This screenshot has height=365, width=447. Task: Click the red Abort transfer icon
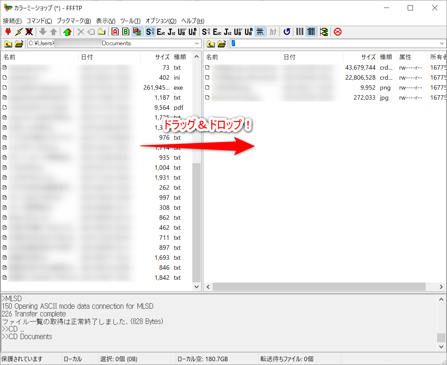point(338,32)
